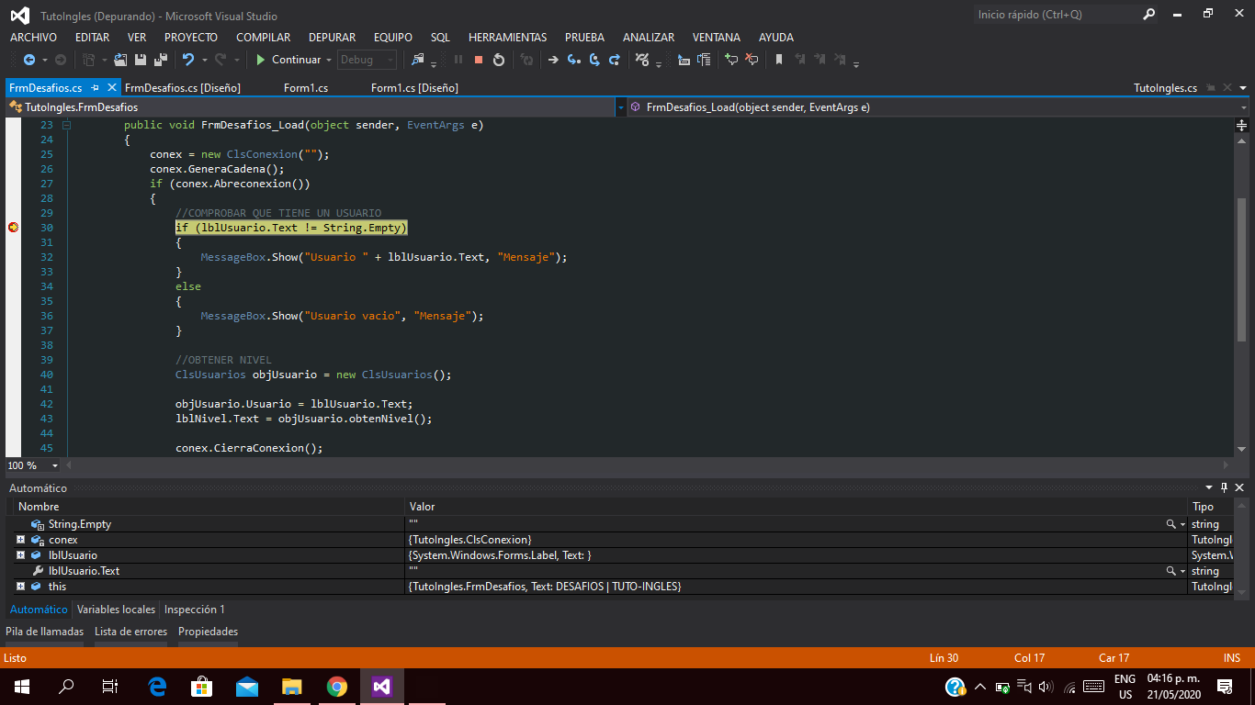The image size is (1255, 705).
Task: Open the Undo history dropdown
Action: click(x=205, y=60)
